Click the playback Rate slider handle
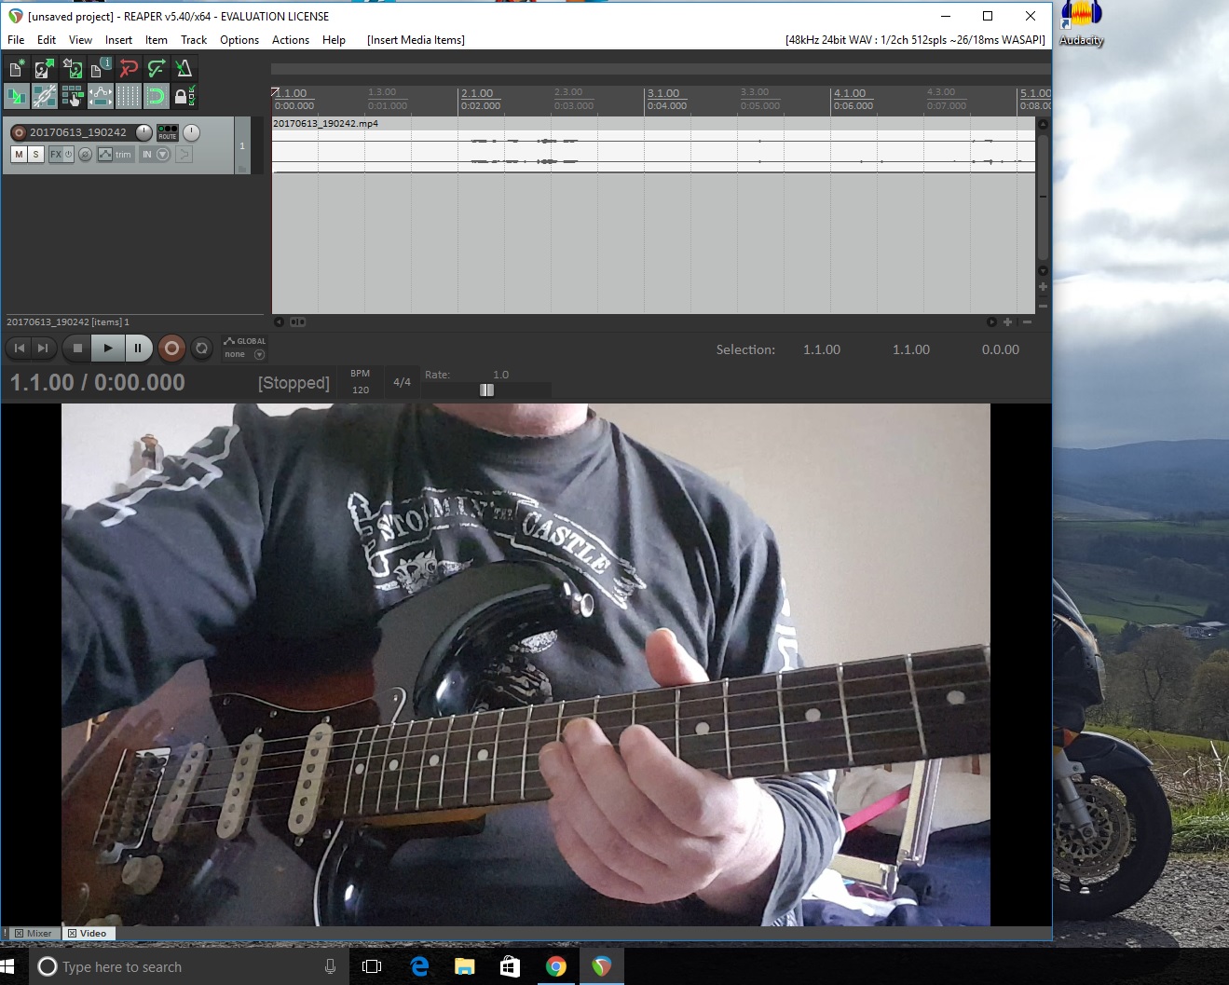The image size is (1229, 985). coord(486,390)
